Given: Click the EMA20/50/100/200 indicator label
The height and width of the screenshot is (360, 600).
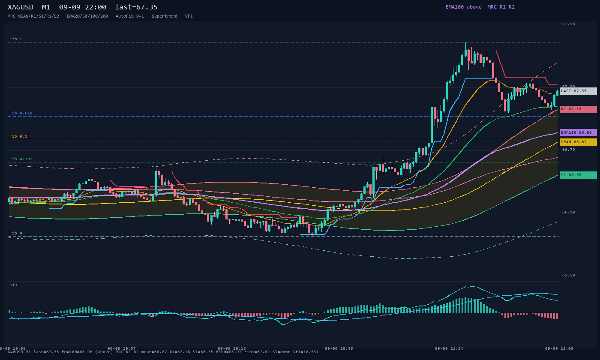Looking at the screenshot, I should (87, 16).
